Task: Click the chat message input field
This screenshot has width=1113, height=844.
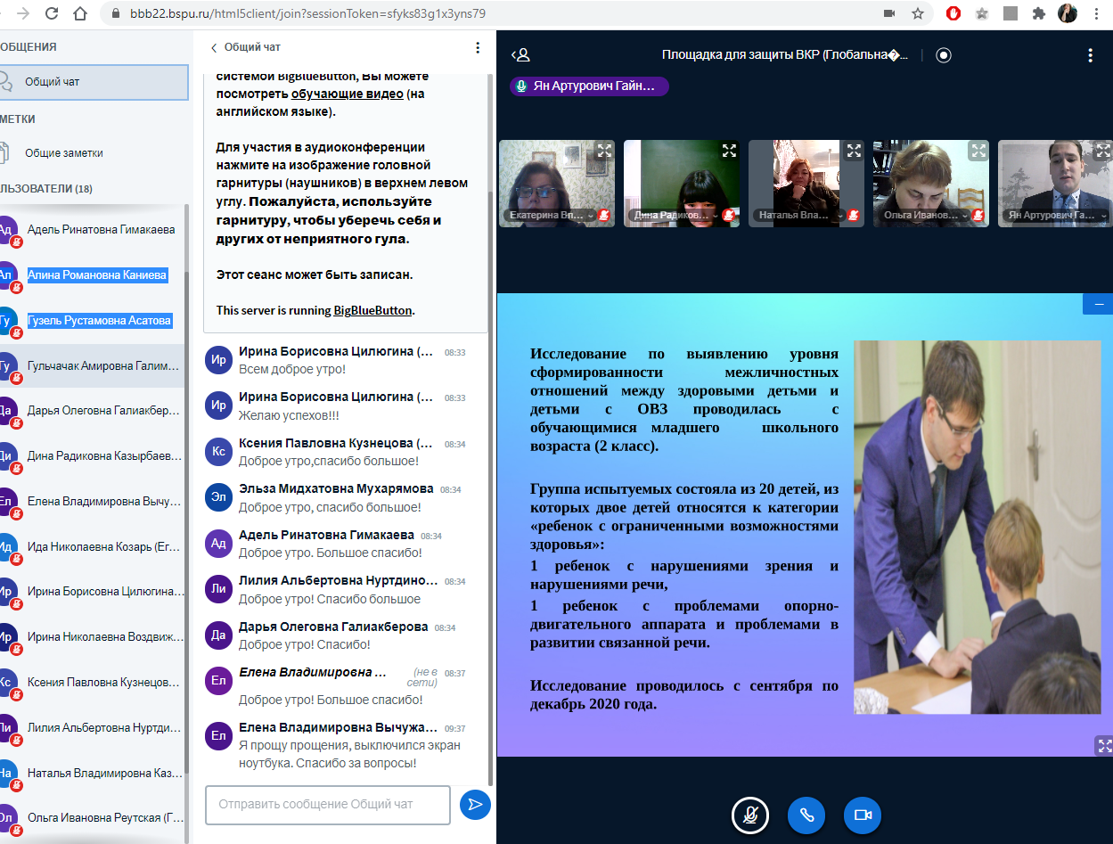Action: pos(327,805)
